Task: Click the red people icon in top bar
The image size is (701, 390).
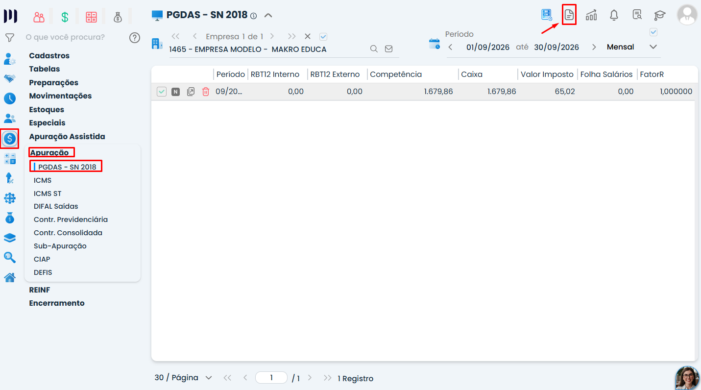Action: pos(39,17)
